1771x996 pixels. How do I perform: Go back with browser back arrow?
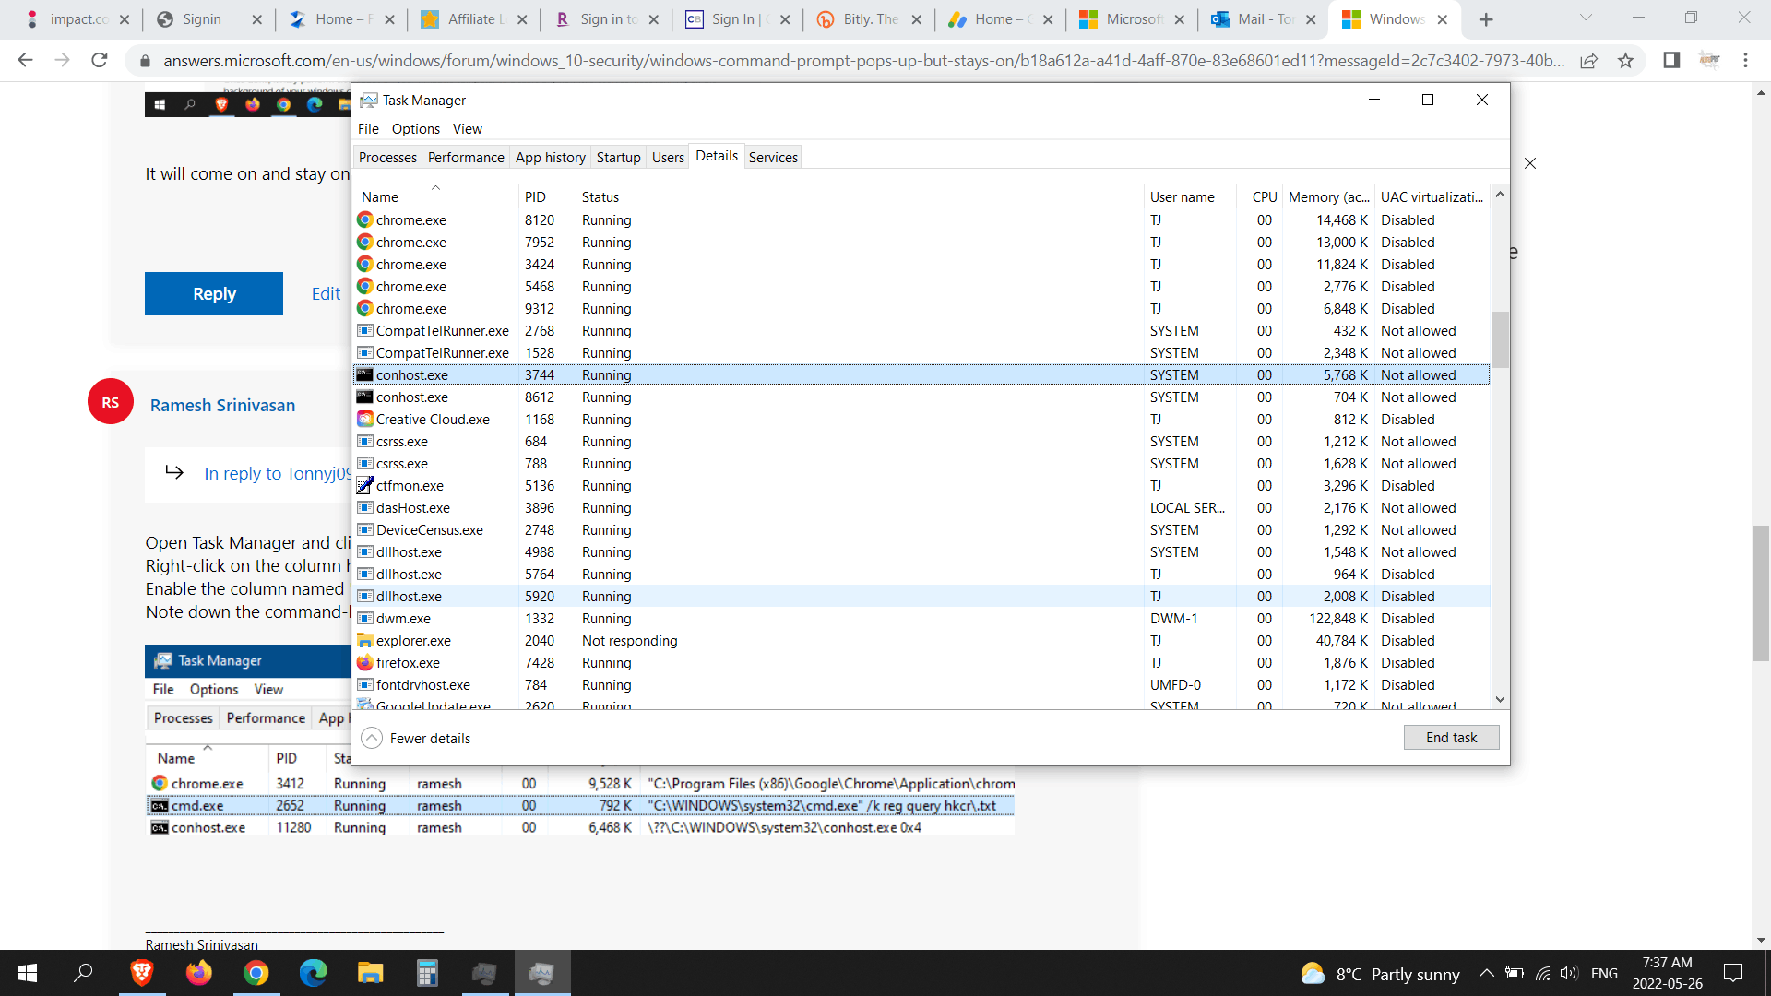[x=25, y=61]
